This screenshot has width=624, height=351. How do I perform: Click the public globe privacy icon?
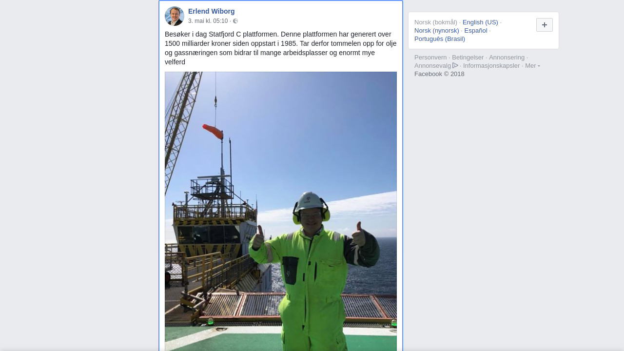[235, 21]
